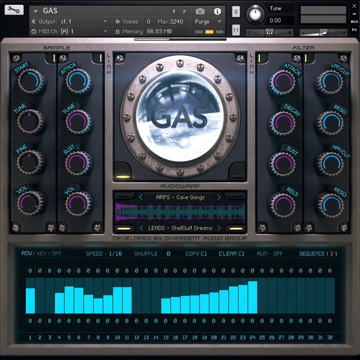
Task: Toggle the yellow button left of the LEADS row
Action: tap(124, 229)
